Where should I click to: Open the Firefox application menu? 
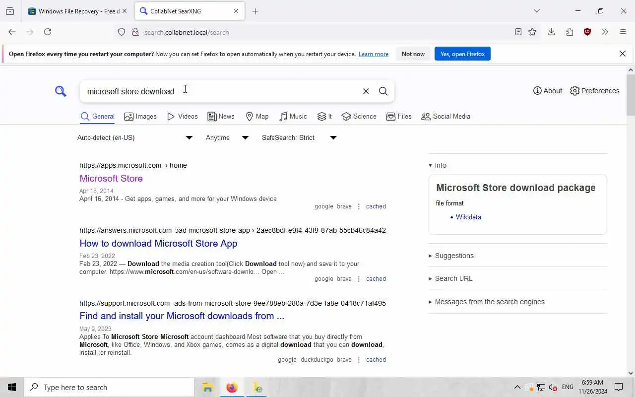coord(623,32)
